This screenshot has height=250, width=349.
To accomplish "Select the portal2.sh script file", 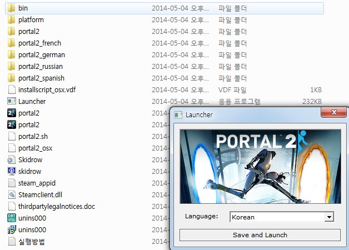I will tap(33, 137).
